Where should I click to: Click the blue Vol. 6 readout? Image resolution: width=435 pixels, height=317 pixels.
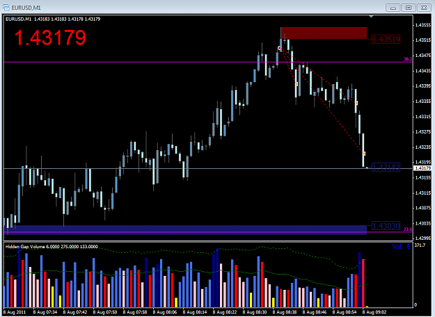(x=401, y=247)
